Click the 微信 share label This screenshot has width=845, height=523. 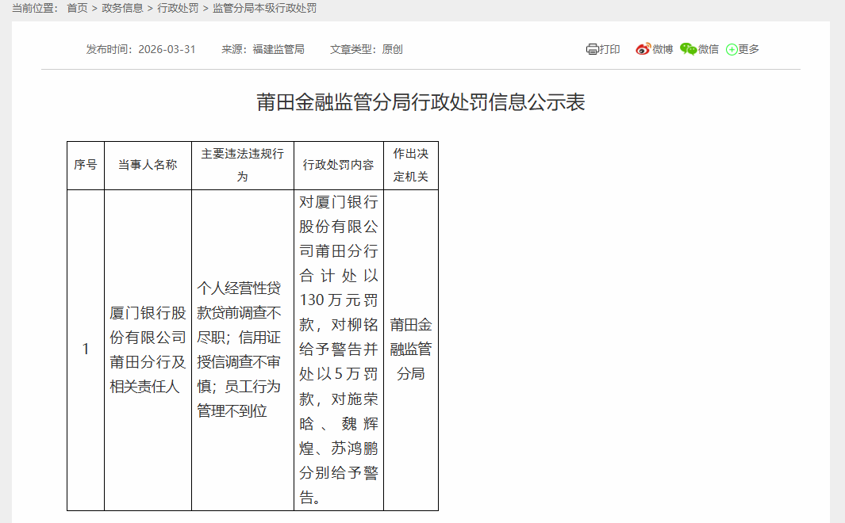708,49
